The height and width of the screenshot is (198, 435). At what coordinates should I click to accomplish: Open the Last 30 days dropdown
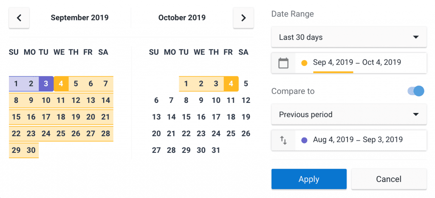349,37
